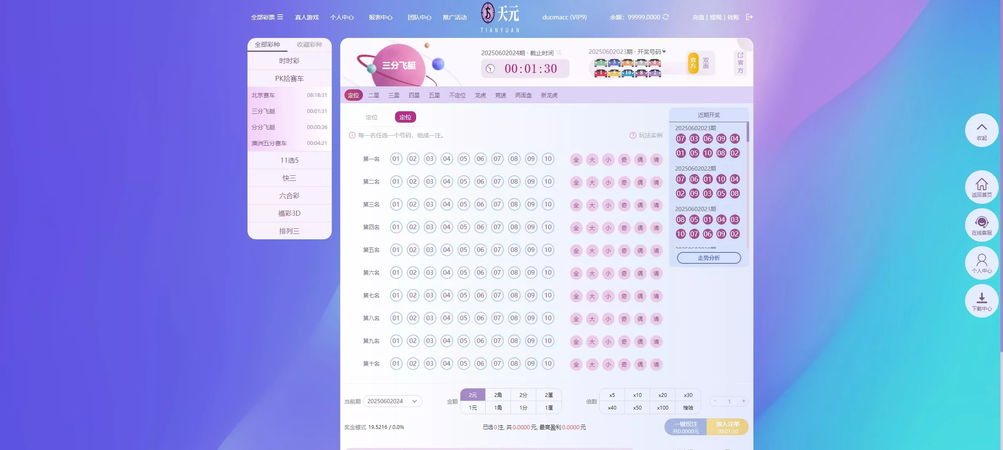Viewport: 1003px width, 450px height.
Task: Open official page via the external-link icon
Action: [x=740, y=55]
